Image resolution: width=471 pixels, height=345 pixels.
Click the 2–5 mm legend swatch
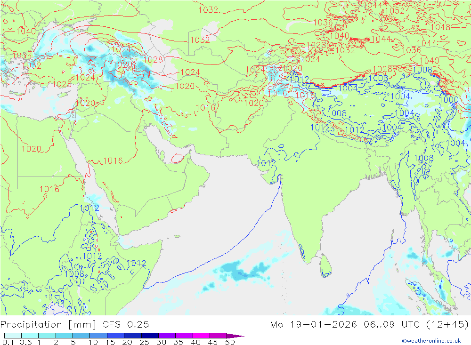click(x=64, y=336)
